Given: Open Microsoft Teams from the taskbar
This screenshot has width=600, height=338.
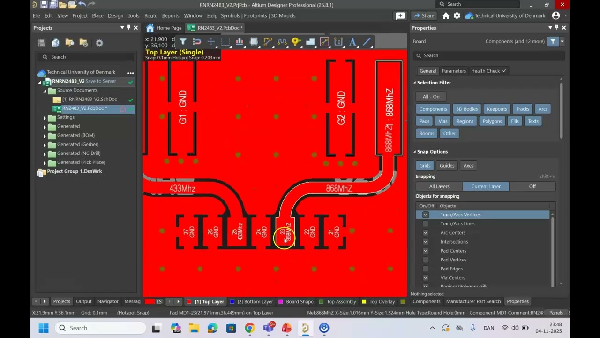Looking at the screenshot, I should tap(269, 328).
